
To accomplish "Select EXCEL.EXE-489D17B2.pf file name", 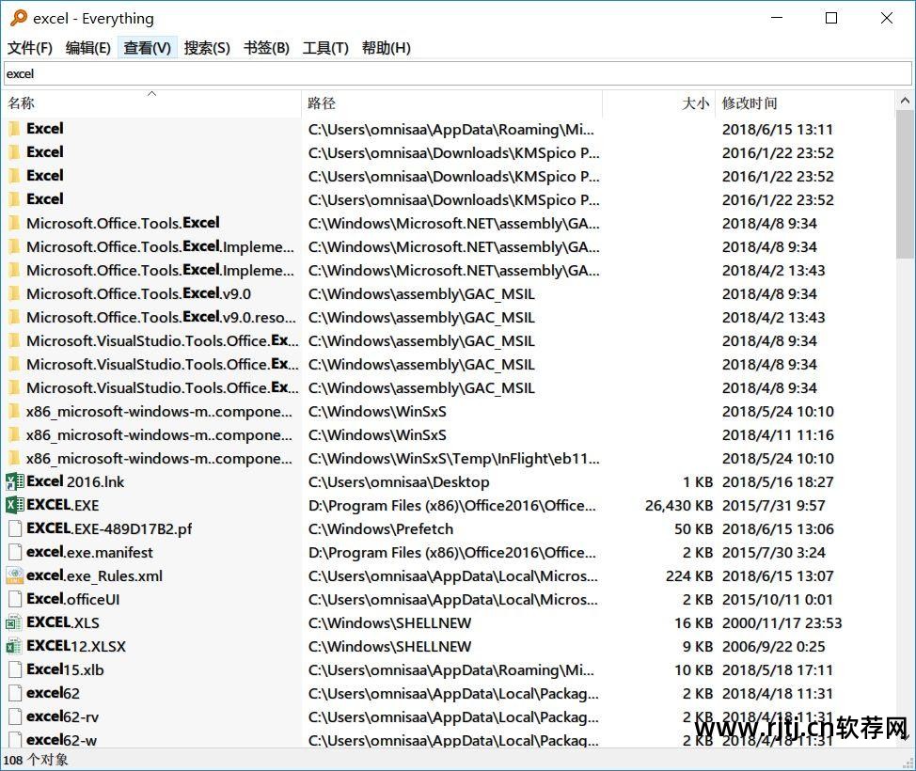I will click(109, 528).
